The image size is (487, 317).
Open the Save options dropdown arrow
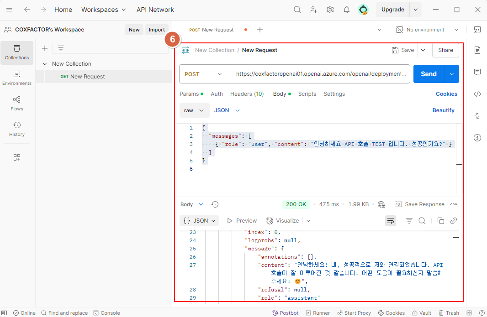423,50
